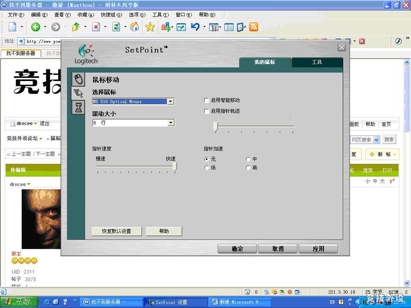The height and width of the screenshot is (308, 411).
Task: Click the green Back arrow in browser toolbar
Action: tap(35, 27)
